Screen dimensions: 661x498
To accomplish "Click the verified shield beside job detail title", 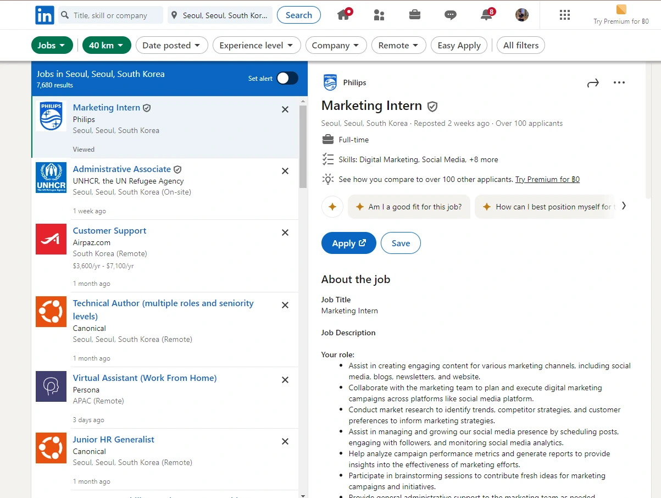I will [x=433, y=106].
